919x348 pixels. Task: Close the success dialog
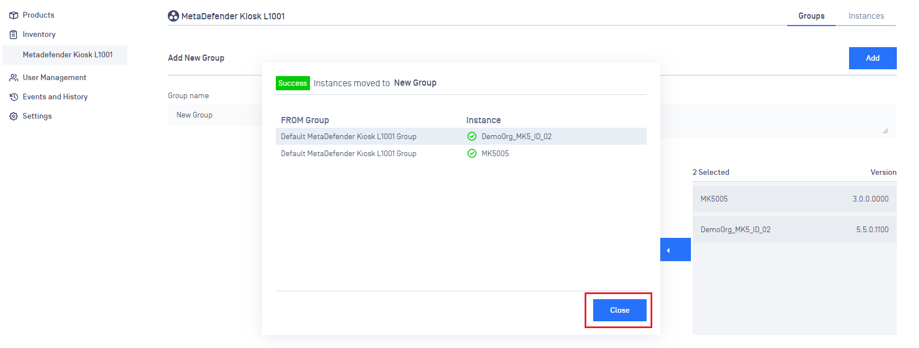(620, 311)
